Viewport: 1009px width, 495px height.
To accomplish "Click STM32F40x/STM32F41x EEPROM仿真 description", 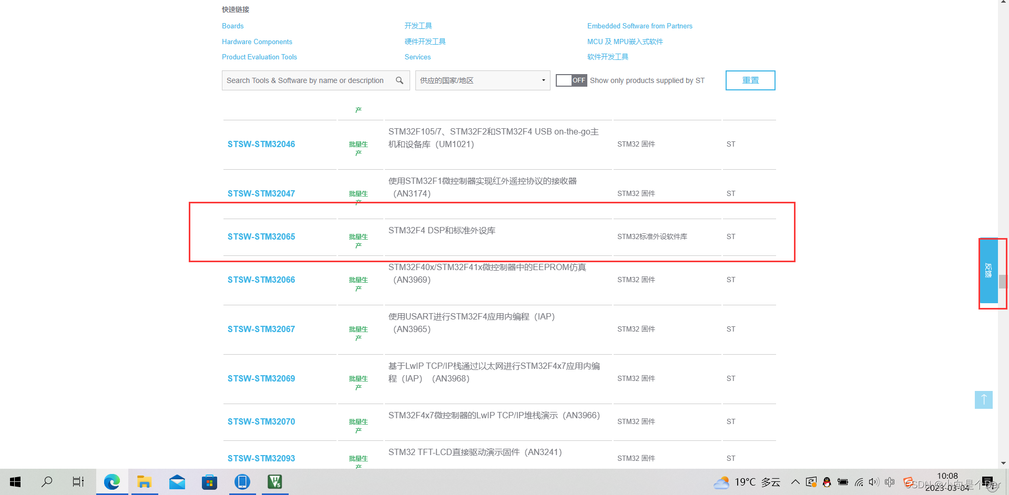I will [x=487, y=273].
